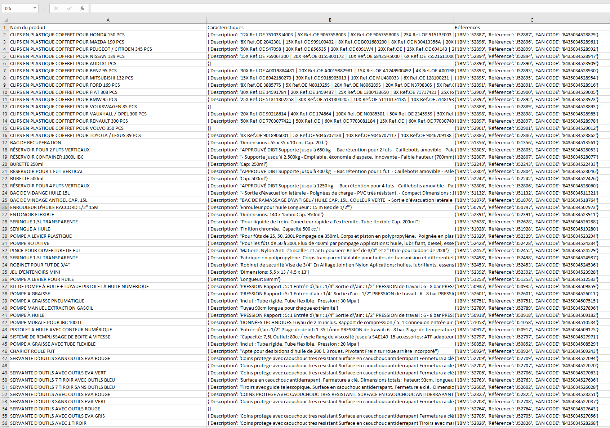This screenshot has width=610, height=428.
Task: Select cell 'BURETTE 250ml'
Action: (x=108, y=164)
